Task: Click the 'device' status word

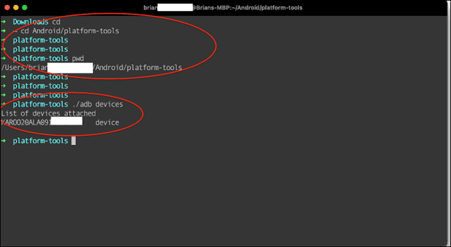Action: [107, 123]
